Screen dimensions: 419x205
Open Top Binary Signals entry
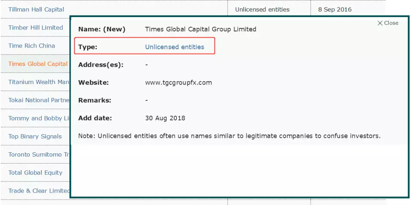click(x=35, y=137)
